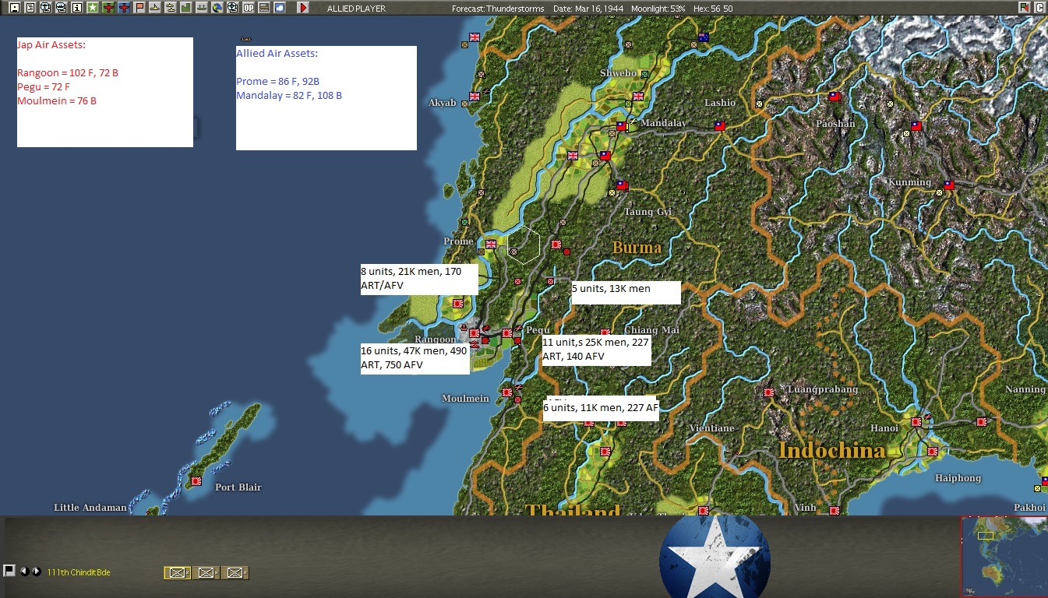Click the floppy disk save game icon
This screenshot has width=1048, height=598.
tap(13, 8)
